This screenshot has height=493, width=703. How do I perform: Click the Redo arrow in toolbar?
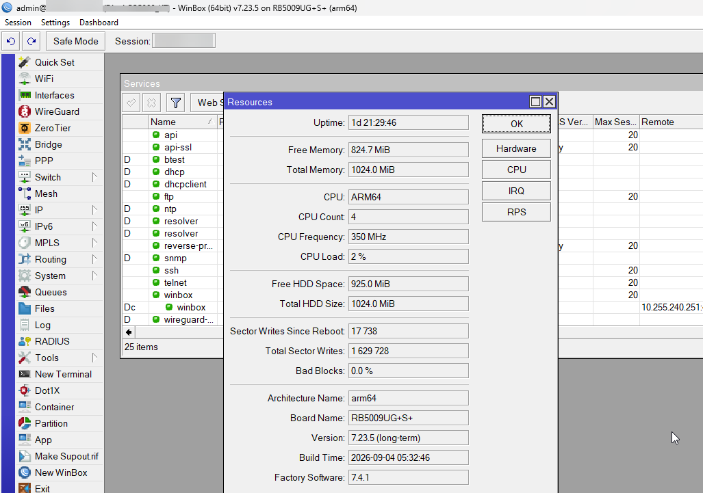[31, 41]
